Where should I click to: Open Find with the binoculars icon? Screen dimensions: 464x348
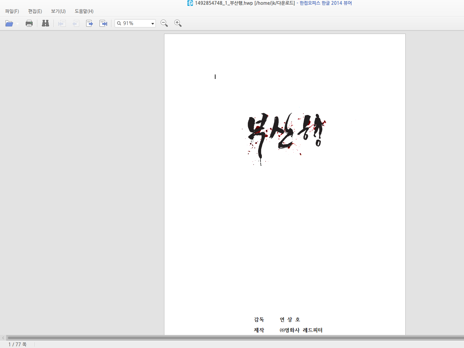[45, 23]
